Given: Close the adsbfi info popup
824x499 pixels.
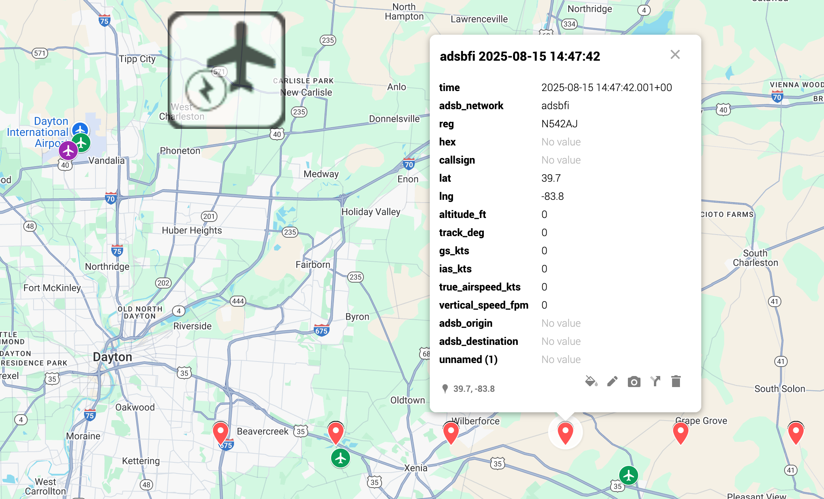Looking at the screenshot, I should (x=675, y=54).
